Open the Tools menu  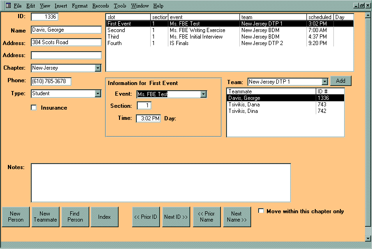(x=120, y=6)
